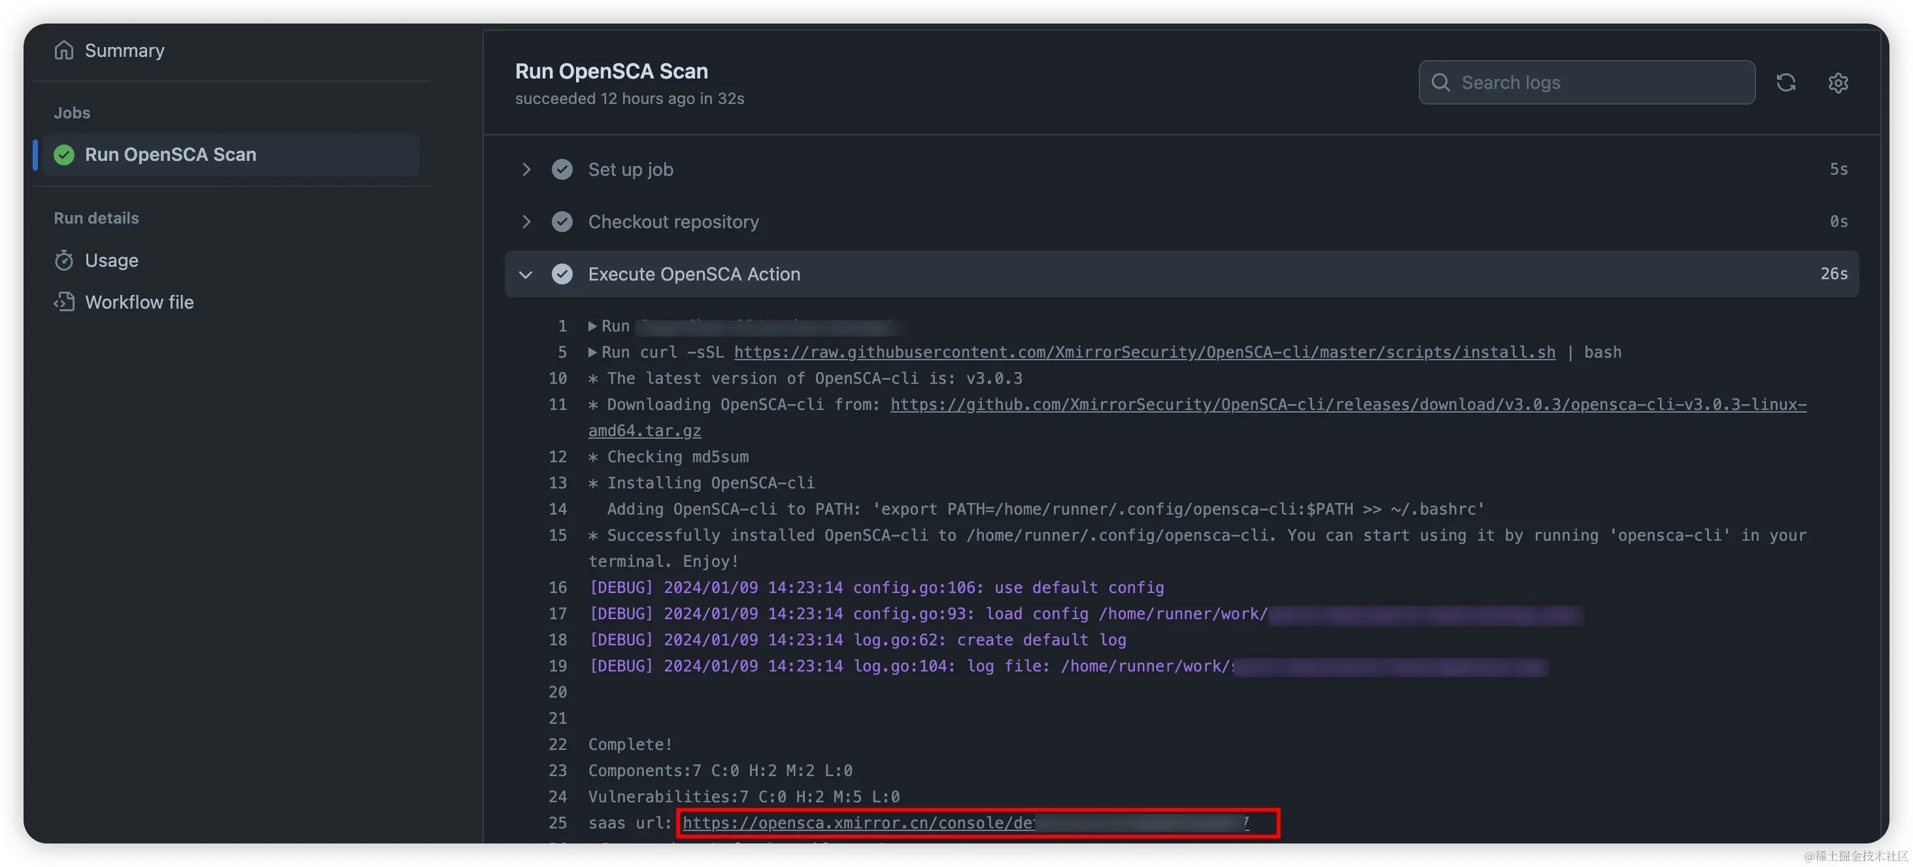
Task: Open the log settings gear icon
Action: [x=1837, y=82]
